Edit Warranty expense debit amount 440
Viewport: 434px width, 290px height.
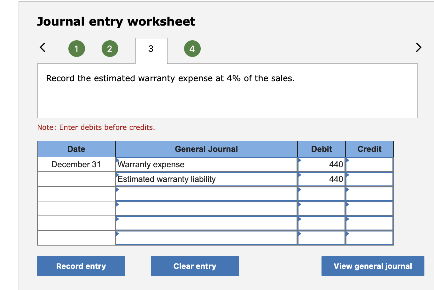tap(322, 164)
